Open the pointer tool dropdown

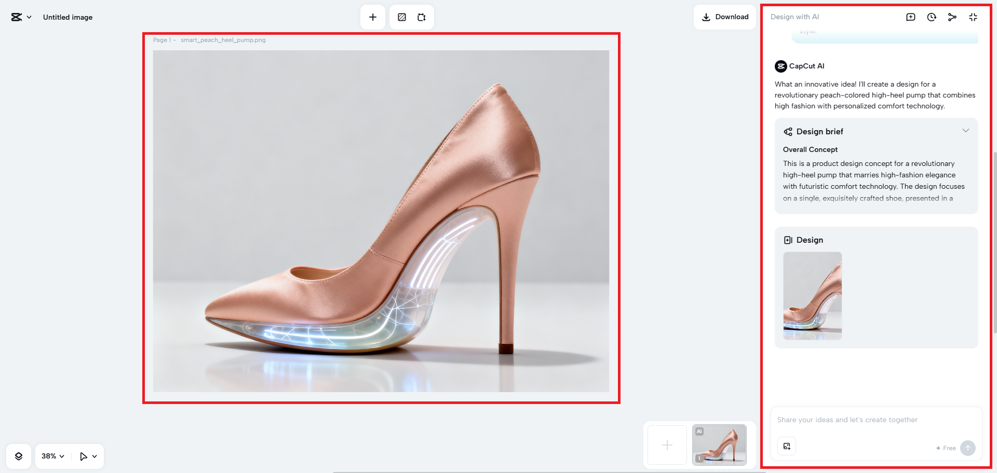(89, 456)
